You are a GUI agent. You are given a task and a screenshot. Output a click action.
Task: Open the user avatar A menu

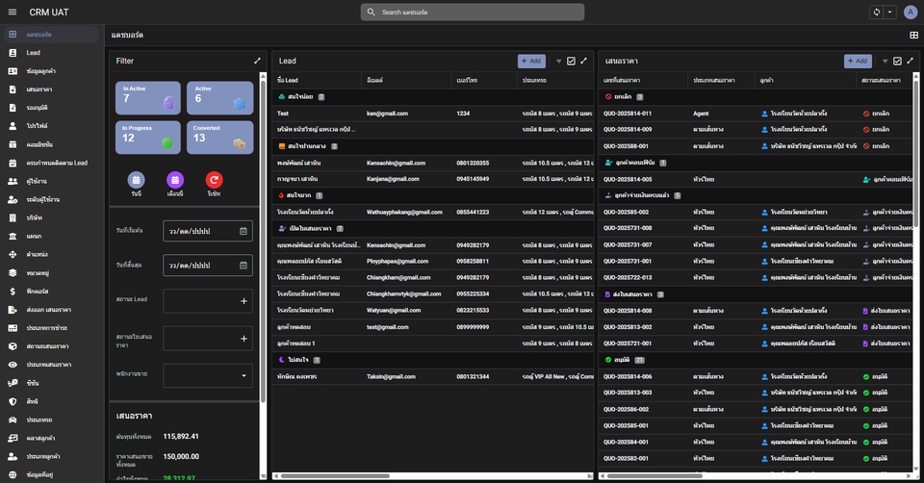click(x=911, y=12)
